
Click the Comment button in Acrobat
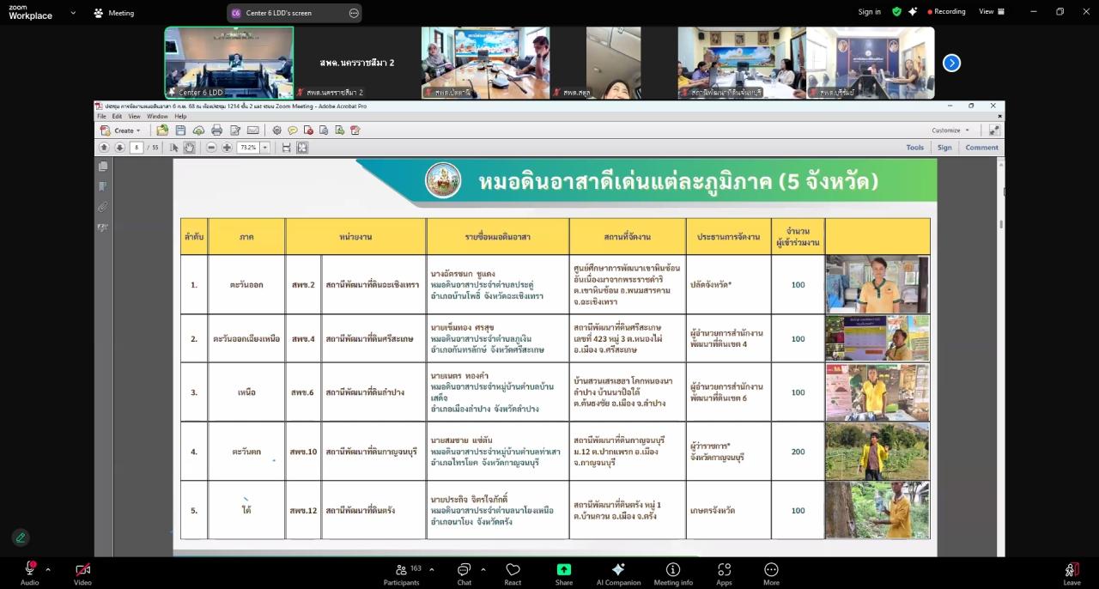(x=981, y=147)
